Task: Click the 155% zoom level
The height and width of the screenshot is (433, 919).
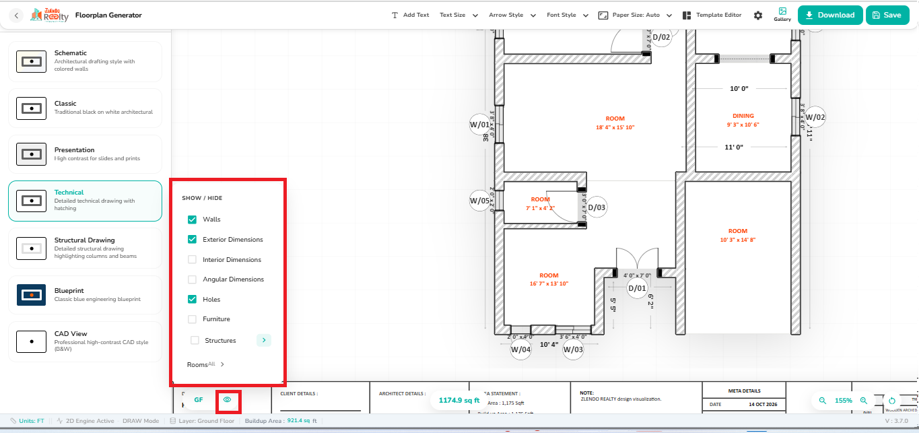Action: tap(844, 400)
